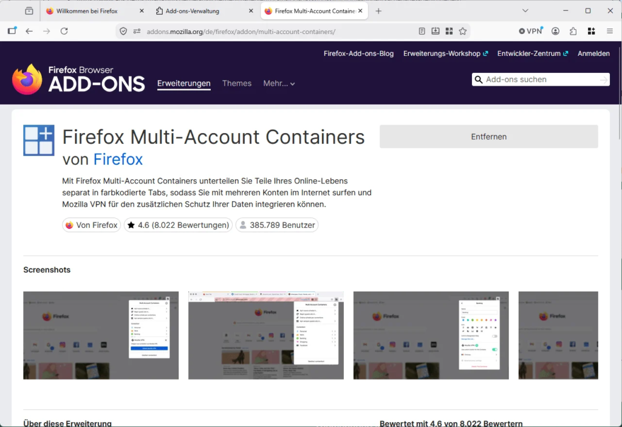This screenshot has width=622, height=427.
Task: Toggle the sidebar icon in toolbar
Action: (x=12, y=31)
